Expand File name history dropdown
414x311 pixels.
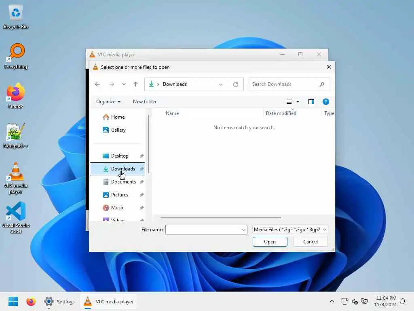244,230
